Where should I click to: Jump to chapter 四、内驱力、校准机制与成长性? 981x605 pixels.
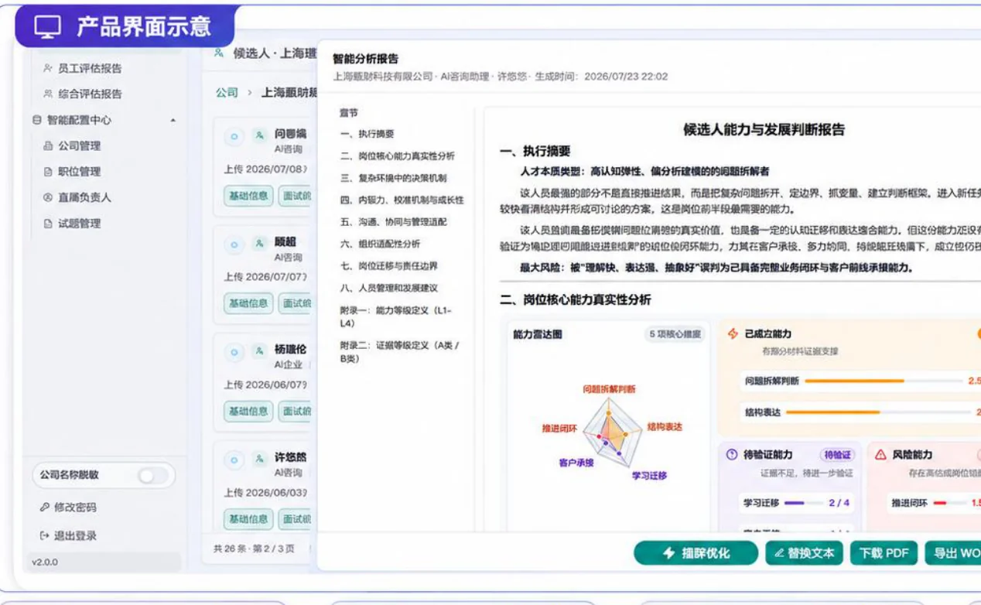[x=402, y=200]
